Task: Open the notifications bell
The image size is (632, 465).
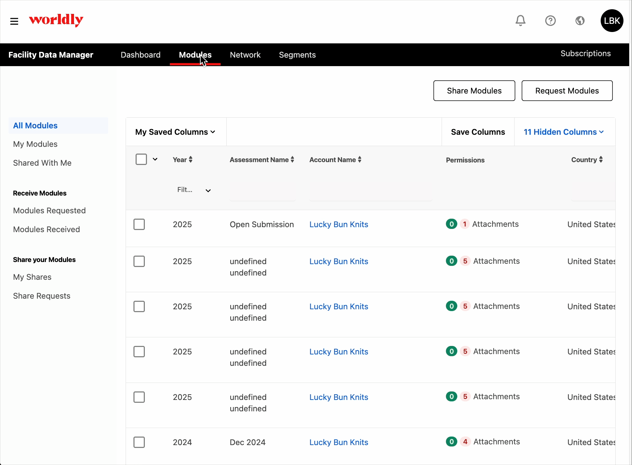Action: point(520,21)
